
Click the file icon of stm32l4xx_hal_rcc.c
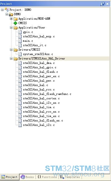(x=20, y=90)
